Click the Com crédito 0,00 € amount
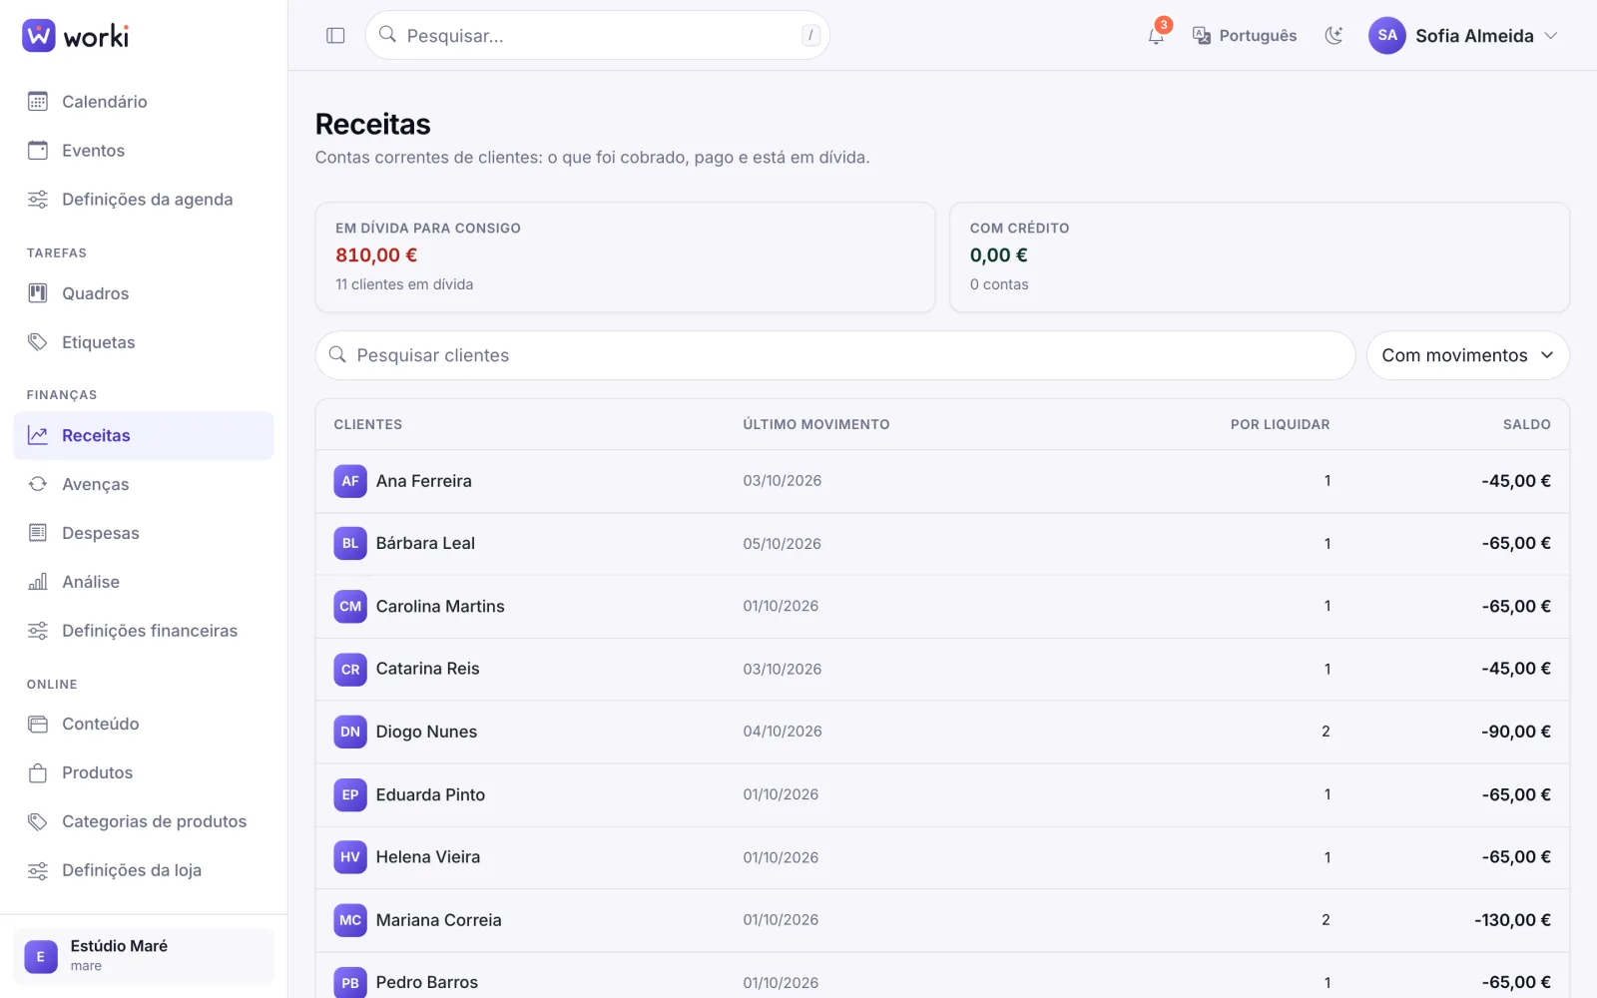Image resolution: width=1597 pixels, height=998 pixels. 999,255
